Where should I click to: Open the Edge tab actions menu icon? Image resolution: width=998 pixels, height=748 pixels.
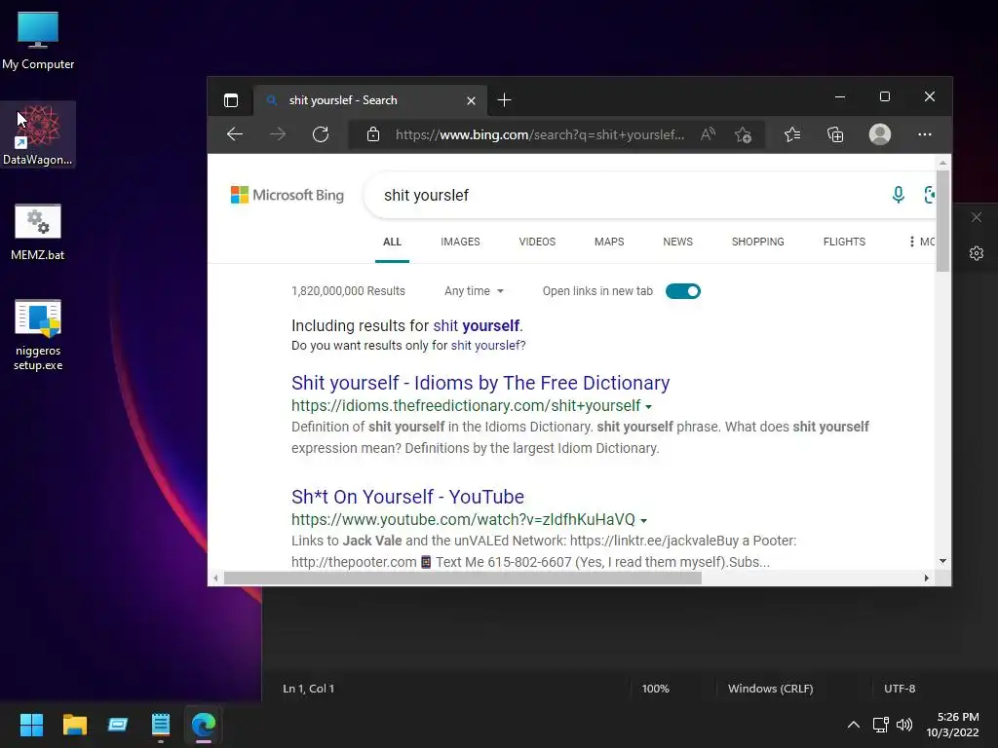point(231,100)
